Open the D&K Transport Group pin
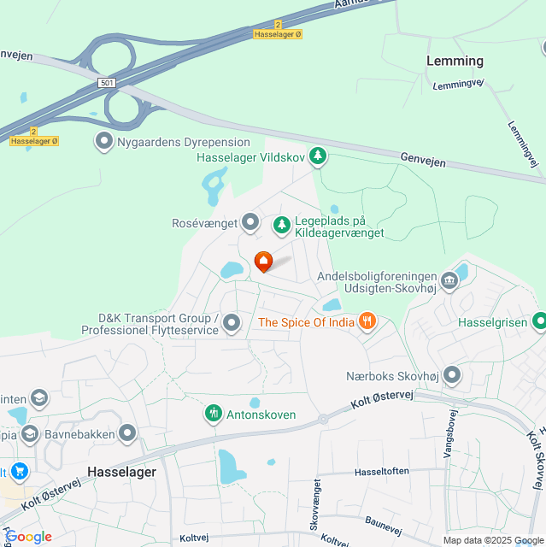 (x=232, y=323)
